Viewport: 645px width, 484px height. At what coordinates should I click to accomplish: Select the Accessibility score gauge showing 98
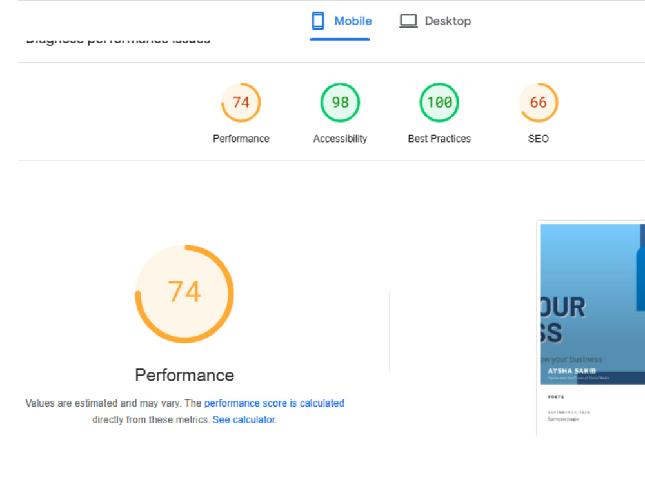[x=340, y=103]
